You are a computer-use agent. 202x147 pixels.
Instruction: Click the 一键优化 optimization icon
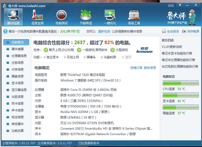pos(110,15)
